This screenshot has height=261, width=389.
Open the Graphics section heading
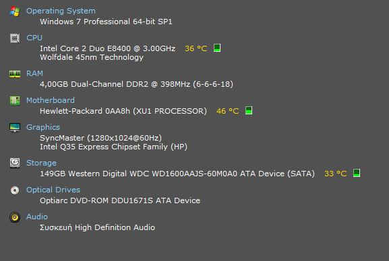pos(43,127)
